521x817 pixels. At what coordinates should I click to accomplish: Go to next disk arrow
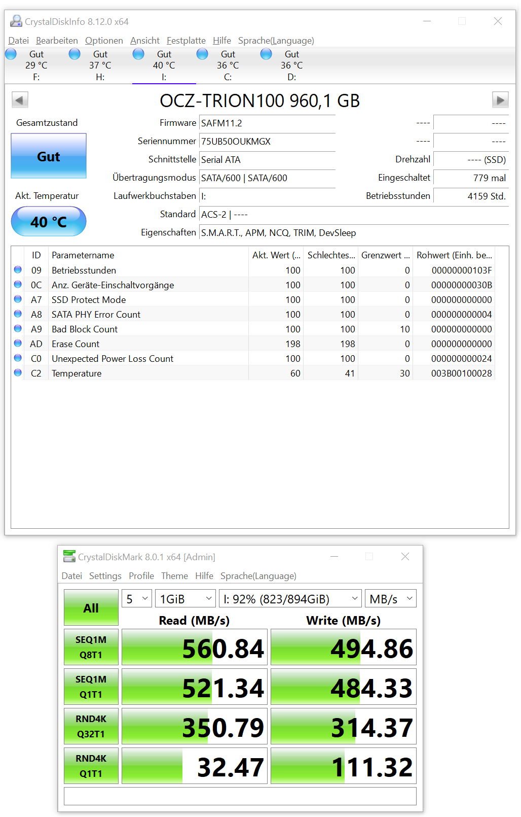point(500,100)
